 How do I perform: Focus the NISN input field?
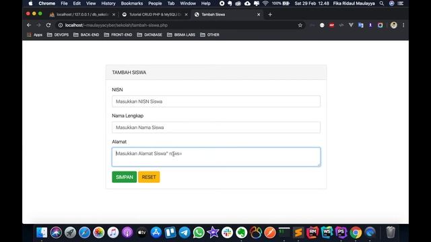216,102
